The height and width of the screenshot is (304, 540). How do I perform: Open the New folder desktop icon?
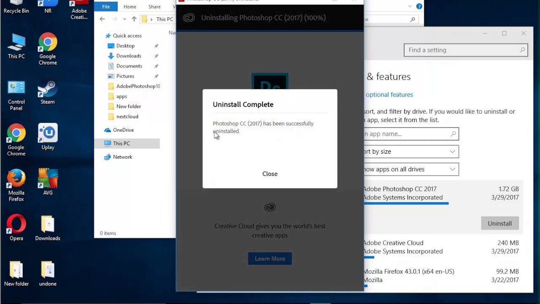[x=16, y=274]
